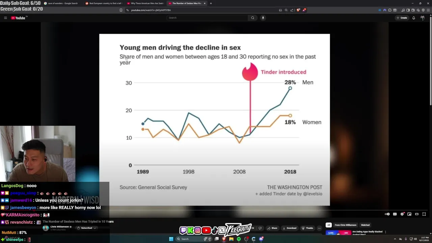The height and width of the screenshot is (243, 432).
Task: Close the Number of Sexless Men tab
Action: [x=205, y=3]
